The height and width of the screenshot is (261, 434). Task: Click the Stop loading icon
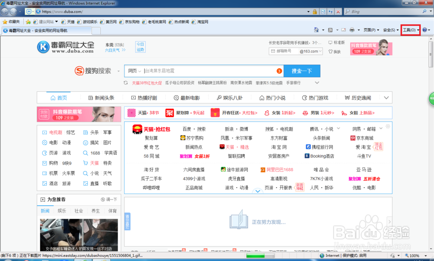pyautogui.click(x=338, y=12)
